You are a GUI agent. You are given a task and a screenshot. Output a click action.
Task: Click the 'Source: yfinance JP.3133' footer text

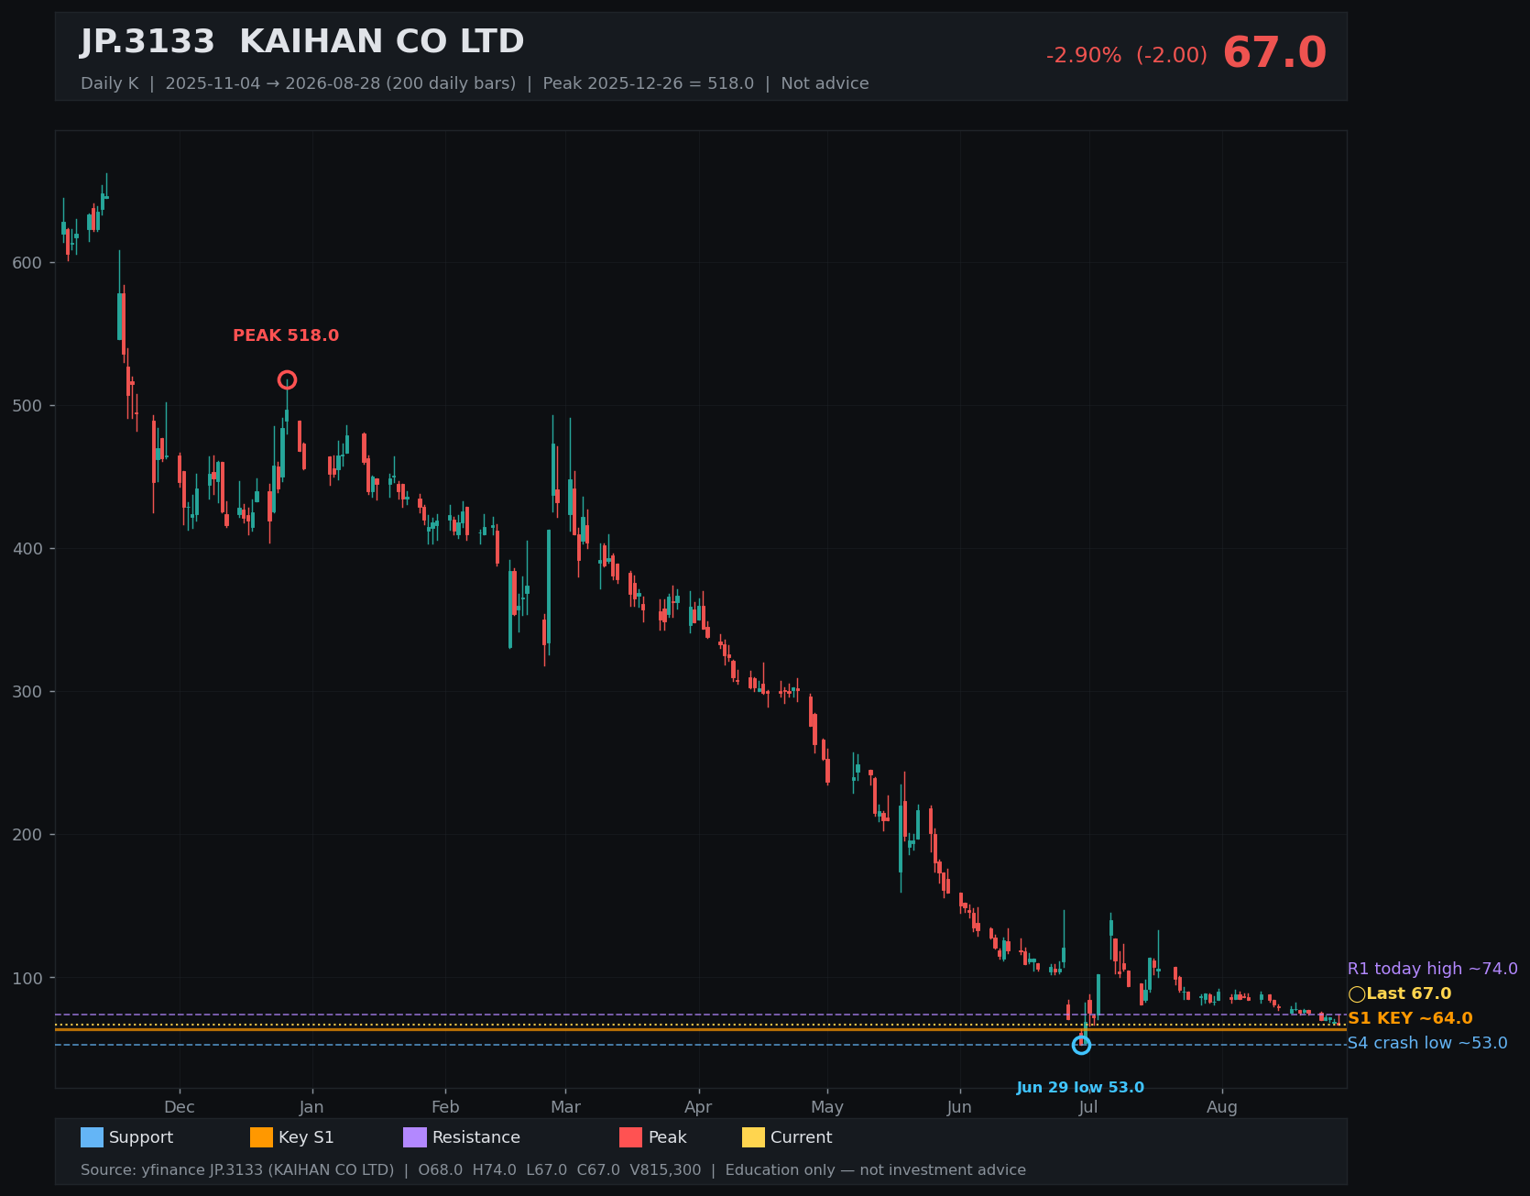(x=553, y=1170)
